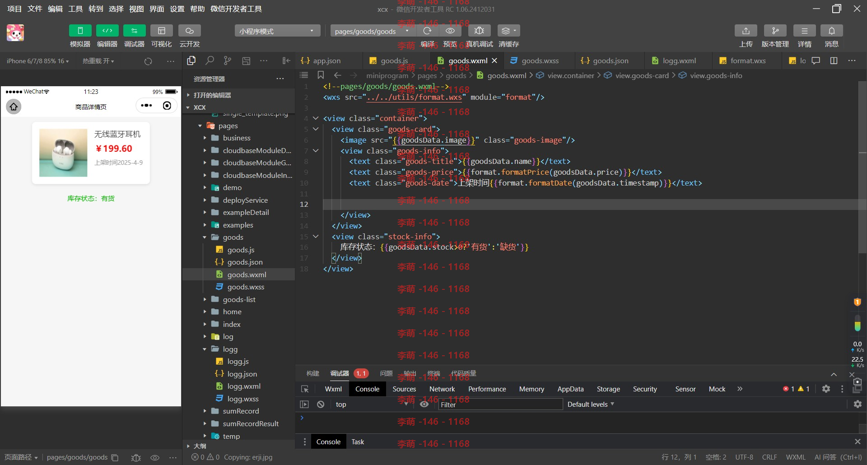Open the 设置 menu
This screenshot has height=465, width=867.
[x=177, y=9]
